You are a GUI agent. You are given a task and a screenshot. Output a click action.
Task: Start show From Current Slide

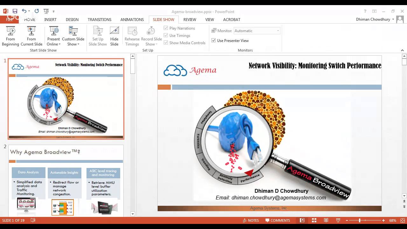pos(31,36)
